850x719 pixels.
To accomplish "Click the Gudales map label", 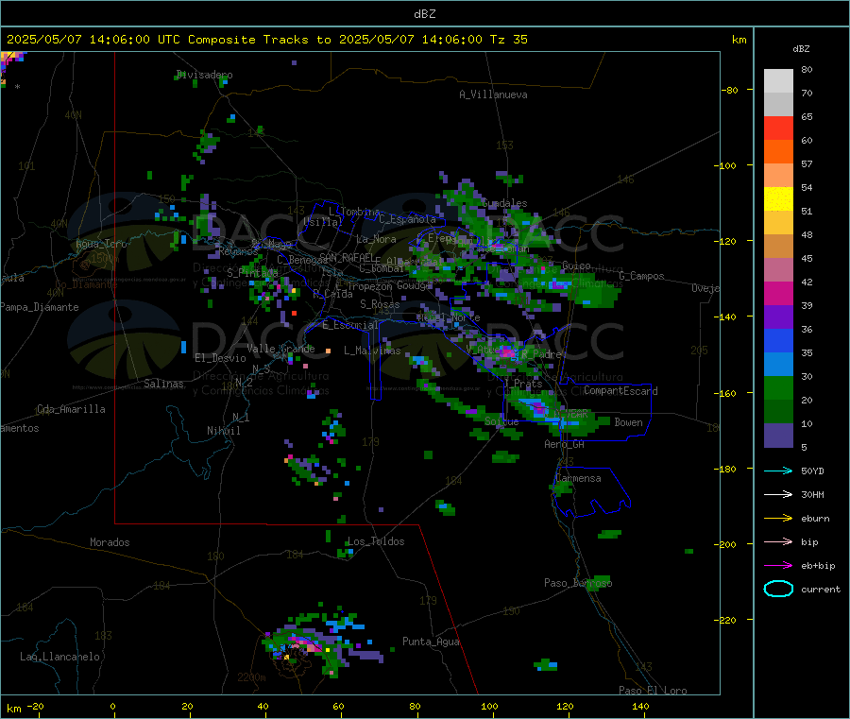I will pos(504,203).
